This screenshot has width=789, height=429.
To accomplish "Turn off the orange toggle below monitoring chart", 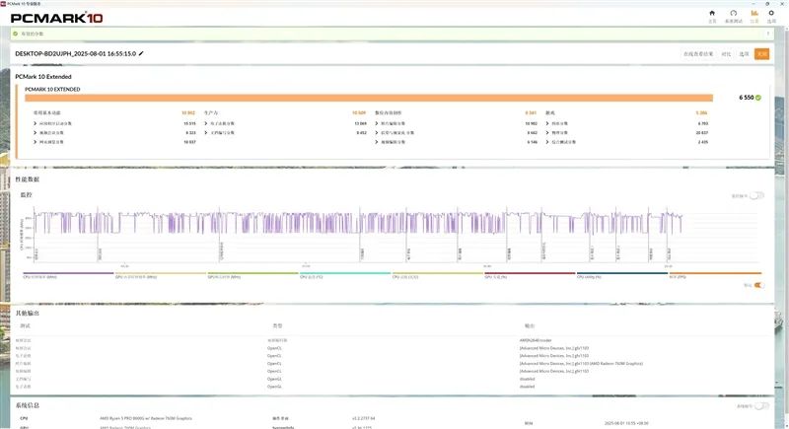I will tap(757, 285).
